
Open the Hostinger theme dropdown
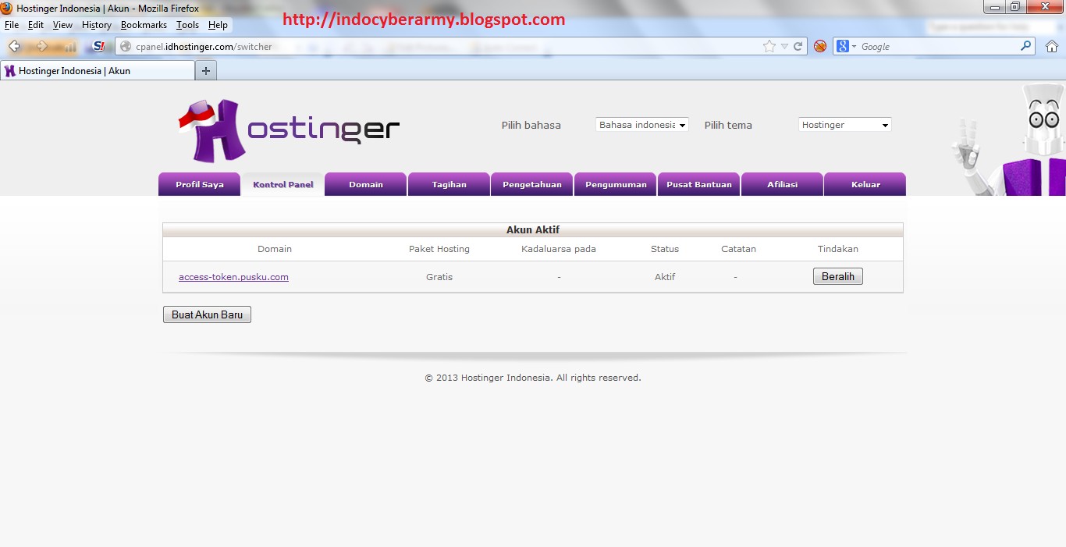pos(845,125)
